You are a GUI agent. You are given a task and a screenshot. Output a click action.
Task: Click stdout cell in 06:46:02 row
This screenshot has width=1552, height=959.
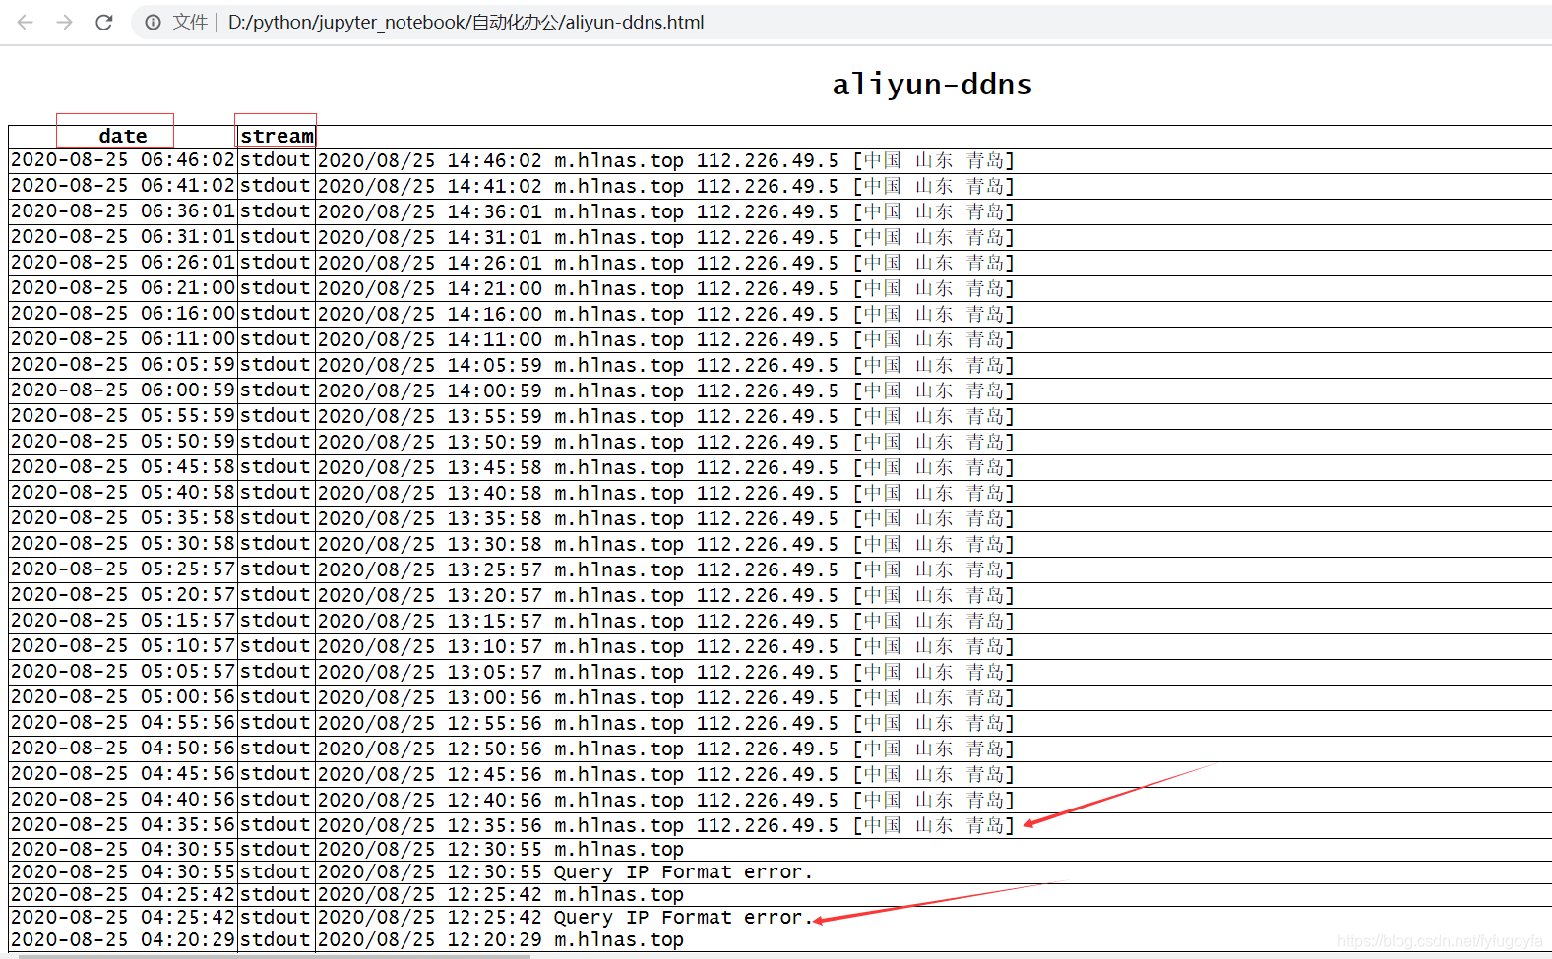coord(277,160)
